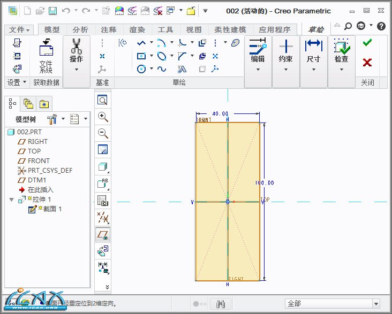Select the Text sketch tool
392x314 pixels.
182,69
